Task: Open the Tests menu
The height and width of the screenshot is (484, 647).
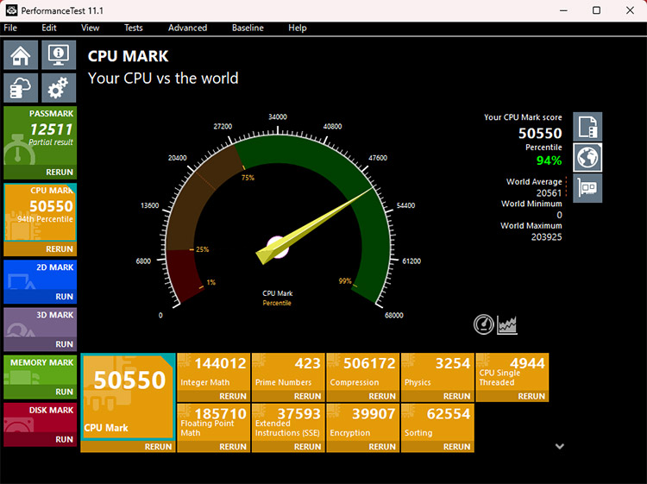Action: 133,28
